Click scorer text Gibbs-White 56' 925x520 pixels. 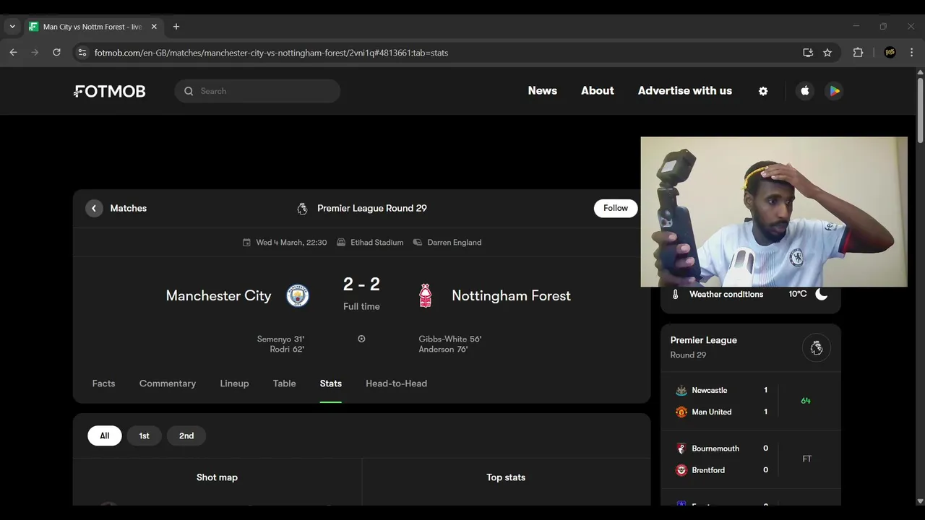(450, 339)
